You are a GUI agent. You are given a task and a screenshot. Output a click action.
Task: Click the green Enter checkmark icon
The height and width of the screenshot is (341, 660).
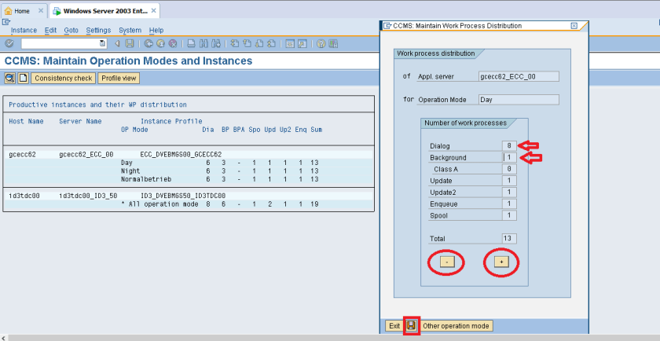[x=9, y=43]
